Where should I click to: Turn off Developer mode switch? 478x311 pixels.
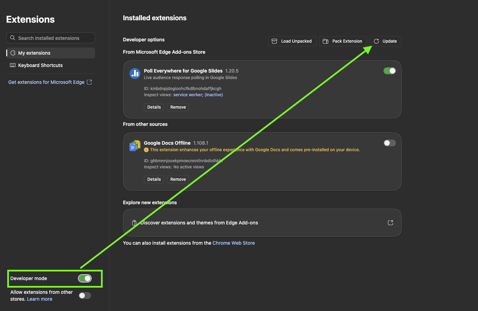85,278
